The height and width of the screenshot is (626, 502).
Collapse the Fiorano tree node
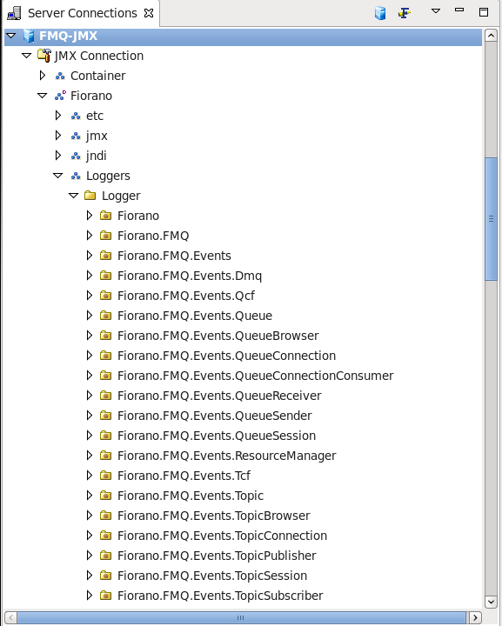tap(42, 96)
